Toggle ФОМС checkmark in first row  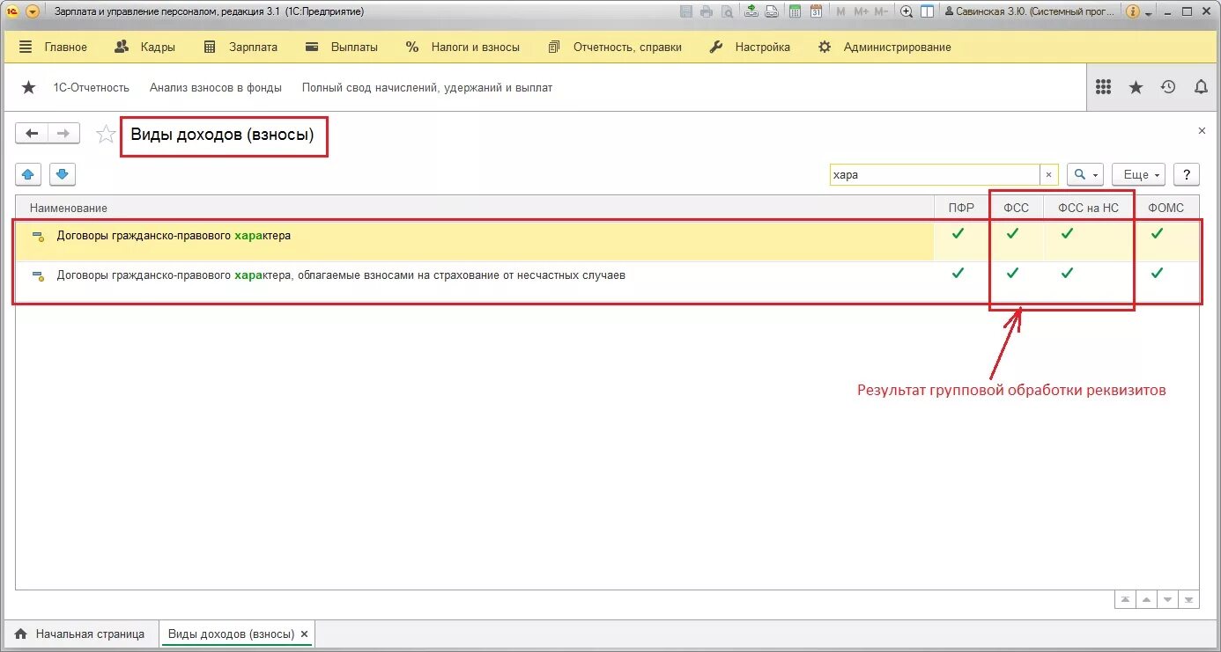point(1157,233)
